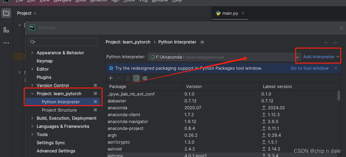
Task: Select Keymap in settings tree
Action: coord(44,61)
